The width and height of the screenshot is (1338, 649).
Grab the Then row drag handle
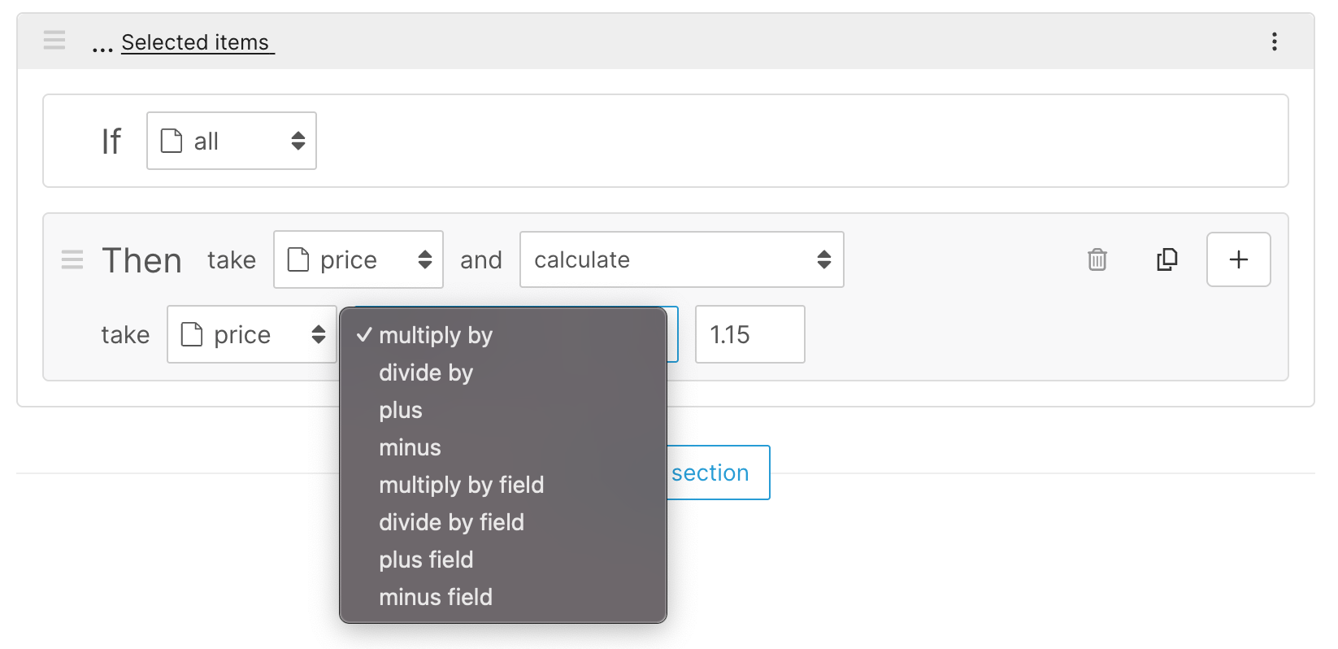(72, 260)
